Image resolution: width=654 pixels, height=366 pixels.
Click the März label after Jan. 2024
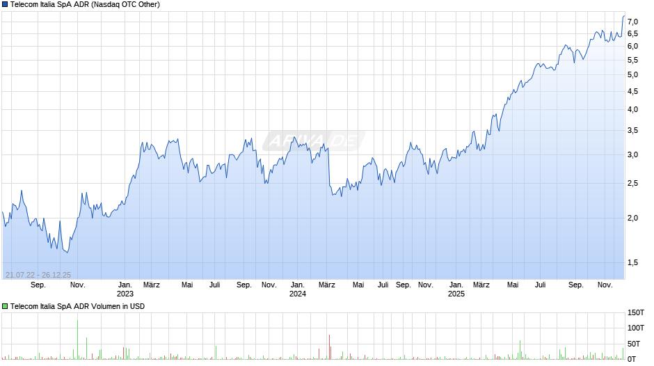tap(326, 285)
